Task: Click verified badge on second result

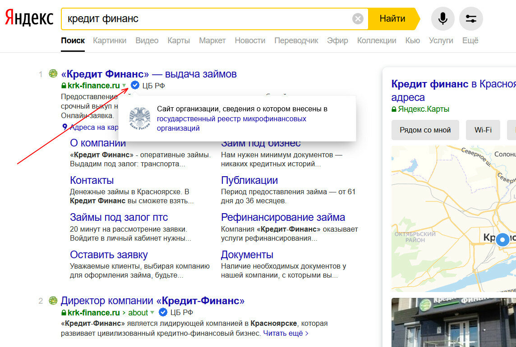Action: point(163,312)
